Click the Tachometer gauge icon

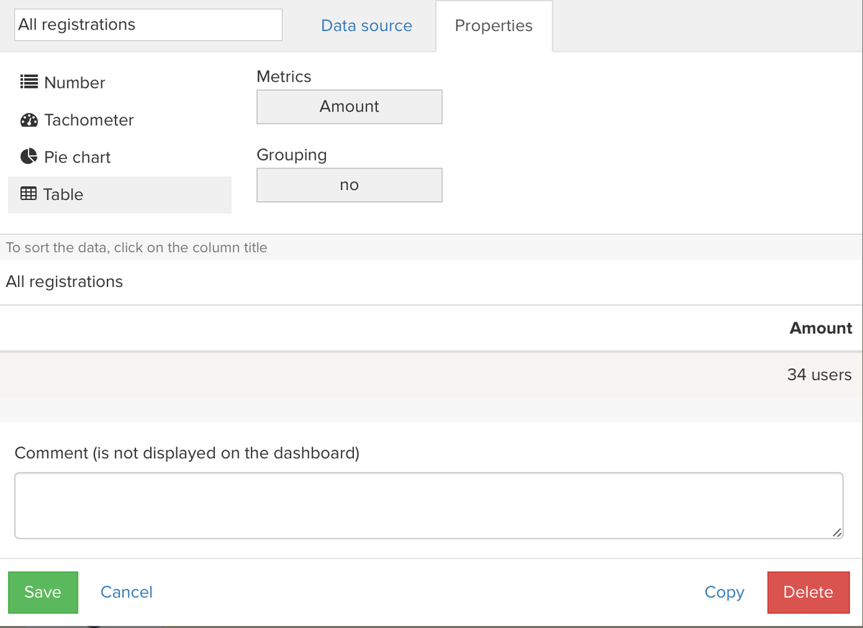tap(29, 120)
